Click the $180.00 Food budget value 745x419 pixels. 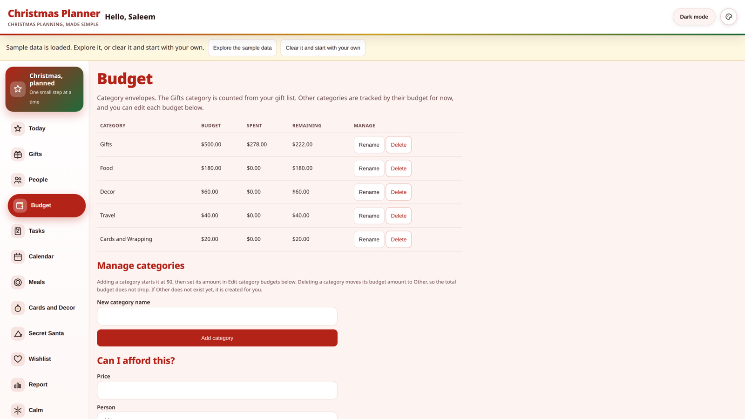click(211, 168)
